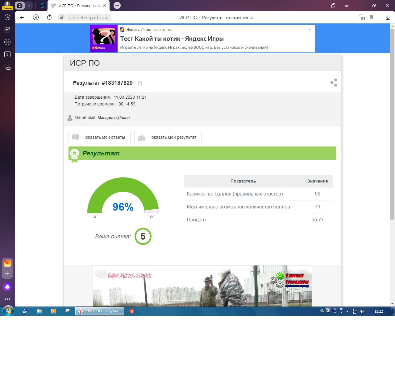Copy result number with the copy icon
This screenshot has height=391, width=395.
(140, 83)
